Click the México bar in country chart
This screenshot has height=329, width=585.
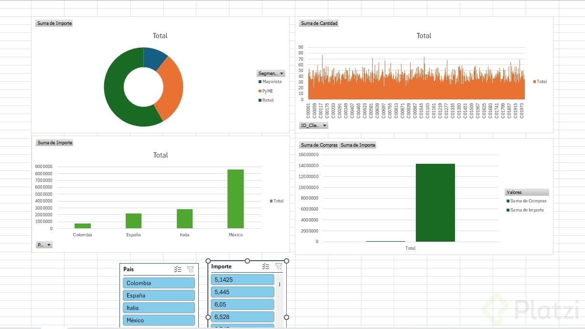(236, 199)
